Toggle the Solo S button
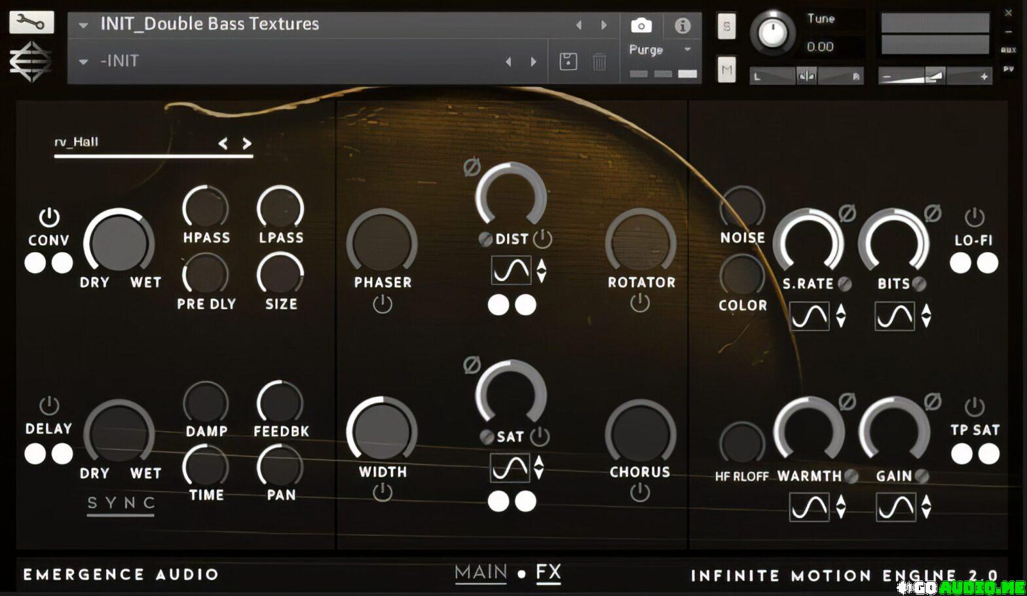This screenshot has width=1027, height=596. (x=726, y=26)
